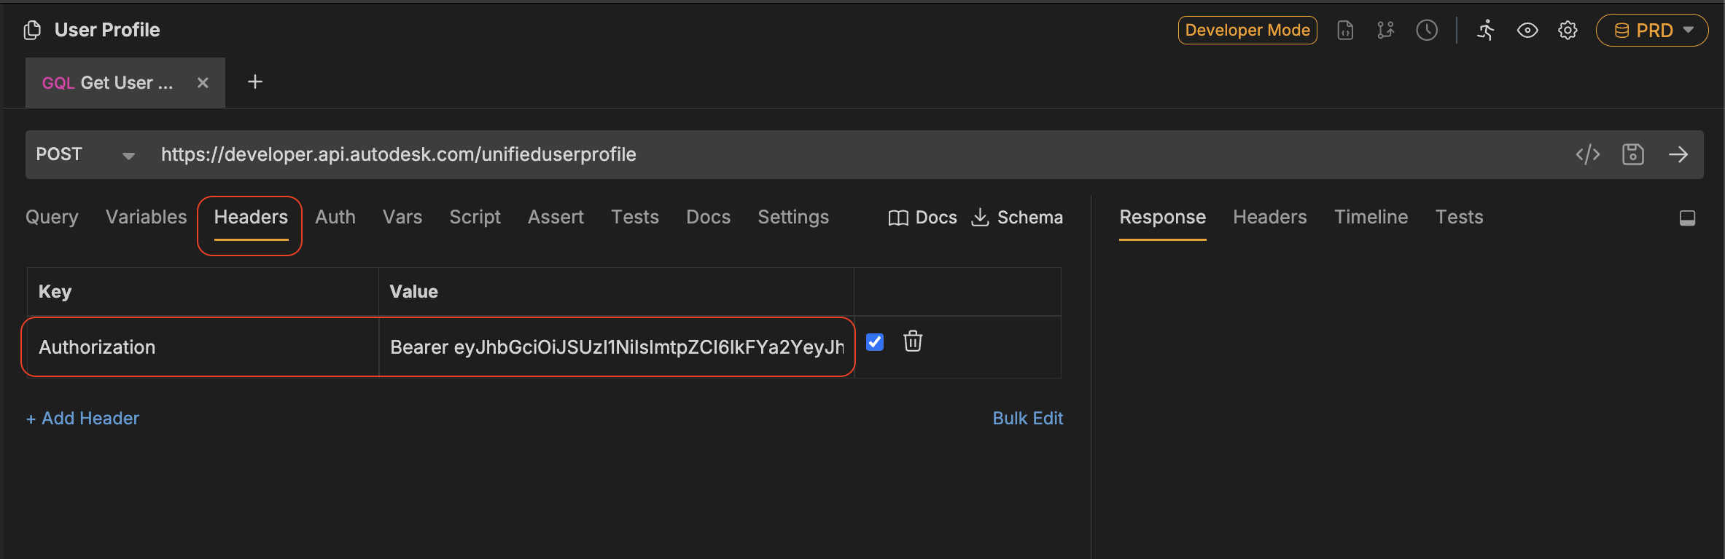1725x559 pixels.
Task: Click the Bearer token value cell
Action: click(616, 347)
